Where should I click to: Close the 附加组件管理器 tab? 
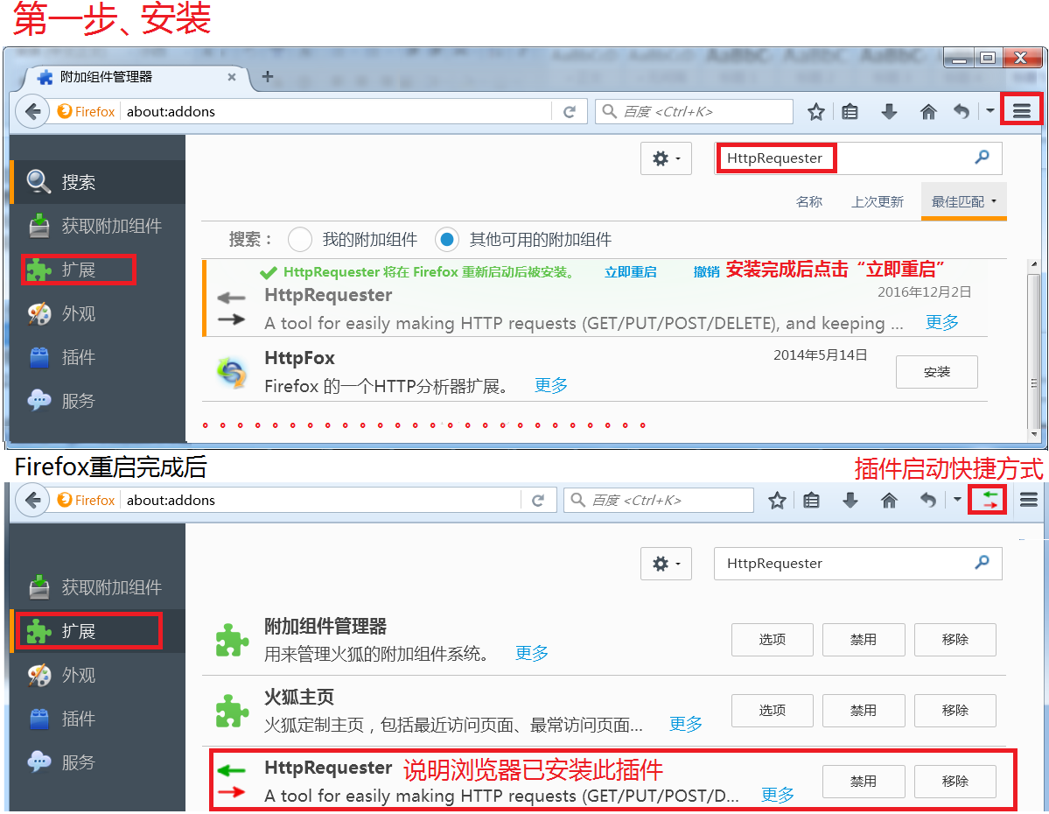pyautogui.click(x=232, y=77)
